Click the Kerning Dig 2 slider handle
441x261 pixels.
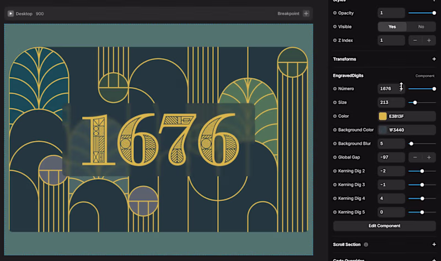pyautogui.click(x=422, y=171)
